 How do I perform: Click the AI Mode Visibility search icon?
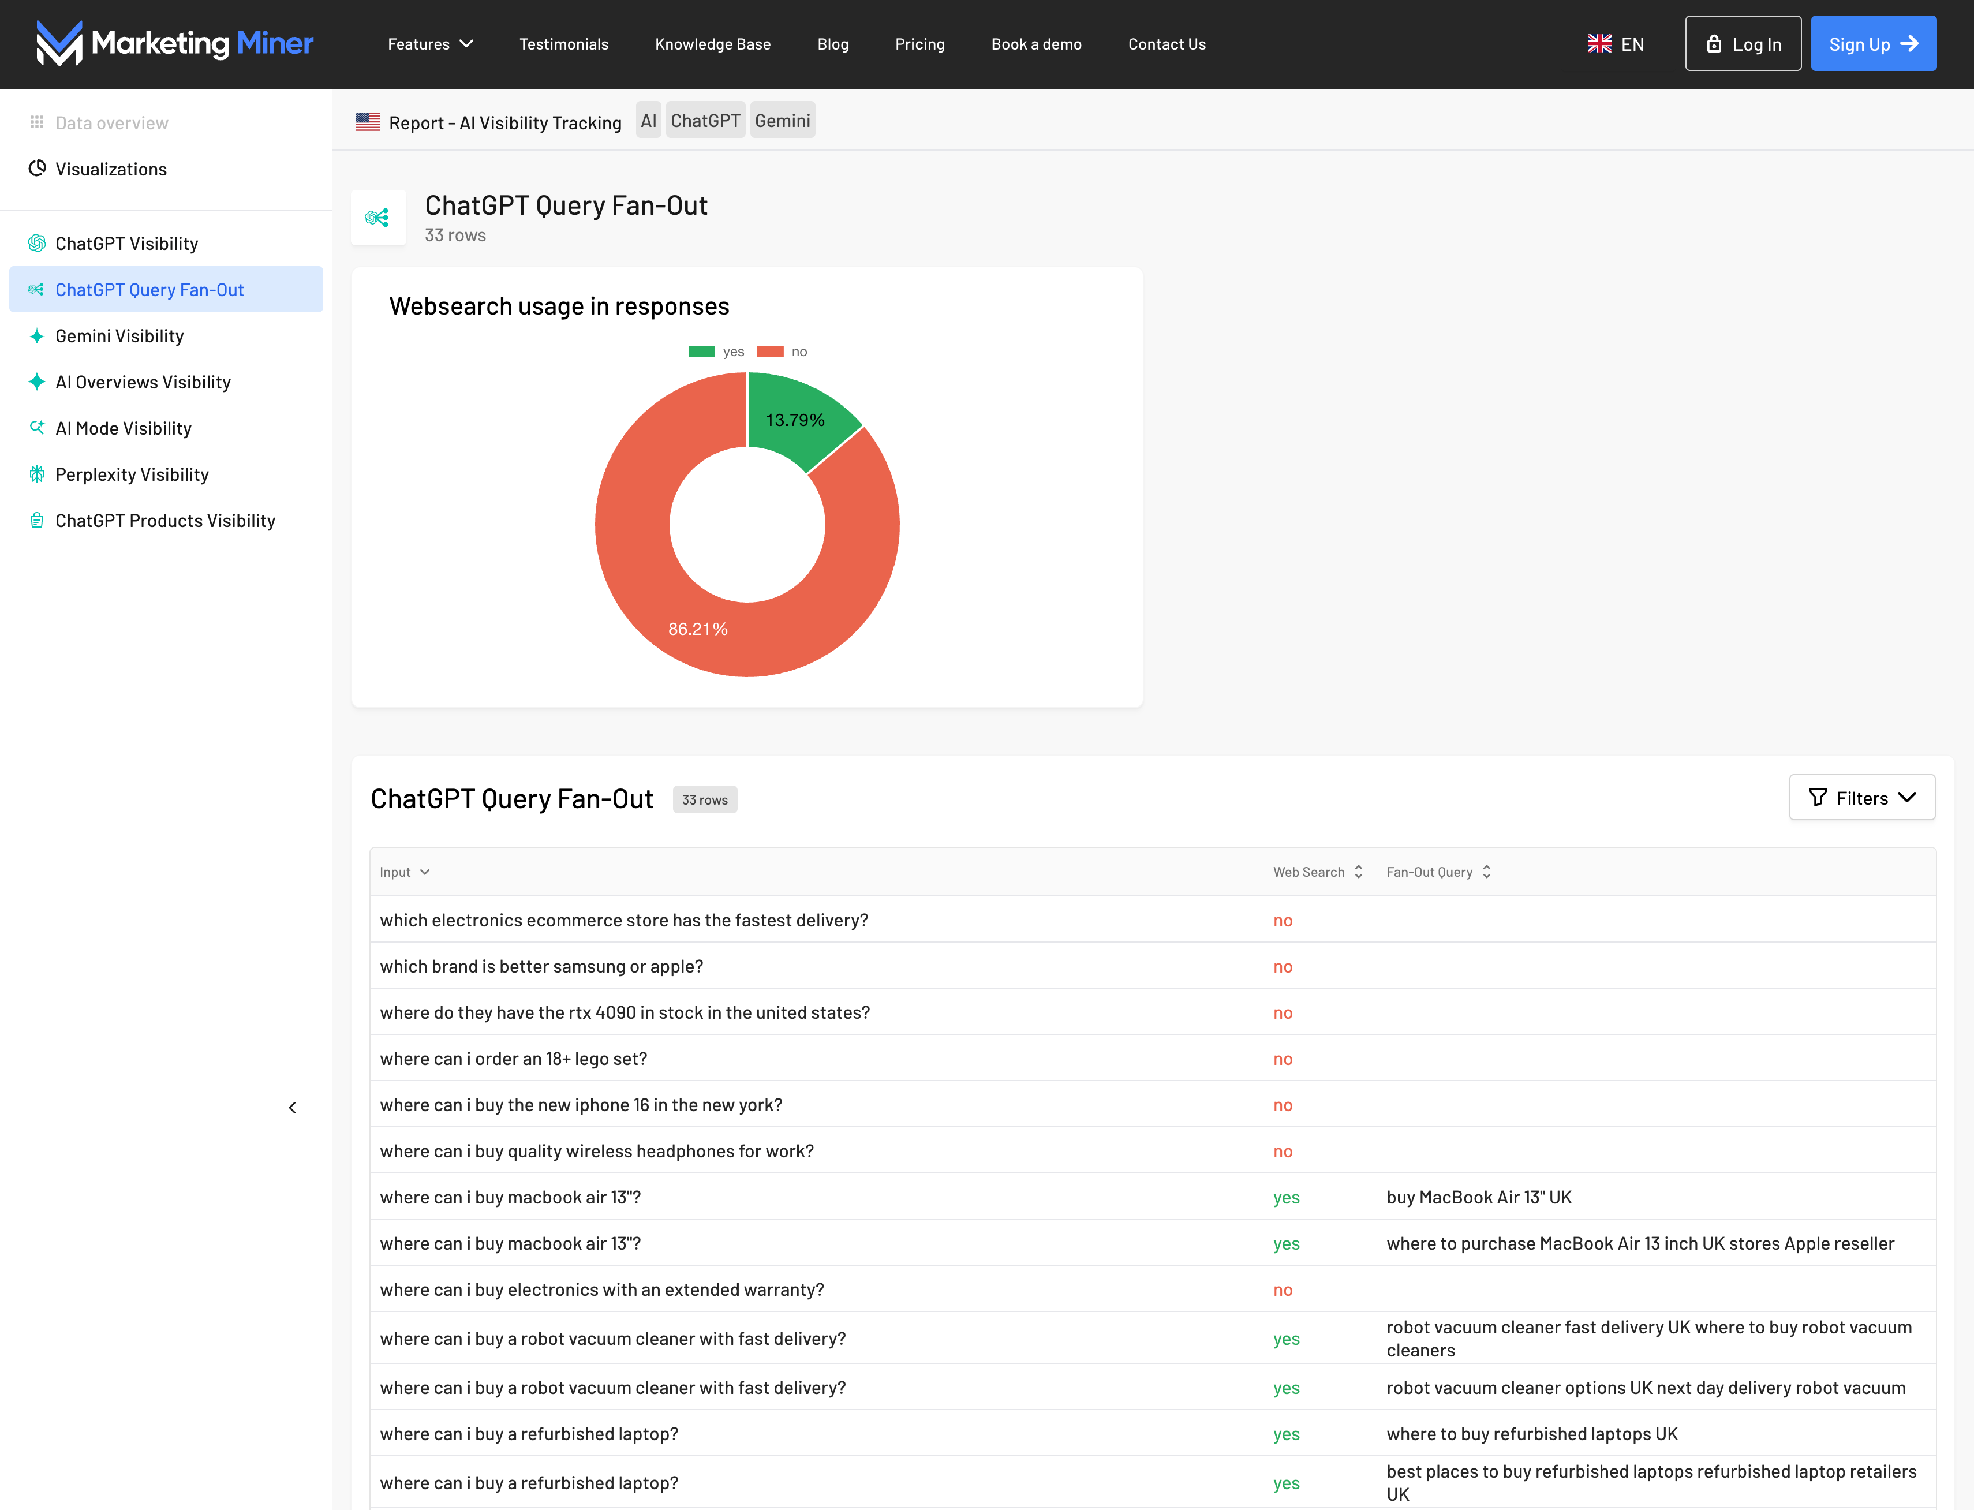click(x=37, y=428)
